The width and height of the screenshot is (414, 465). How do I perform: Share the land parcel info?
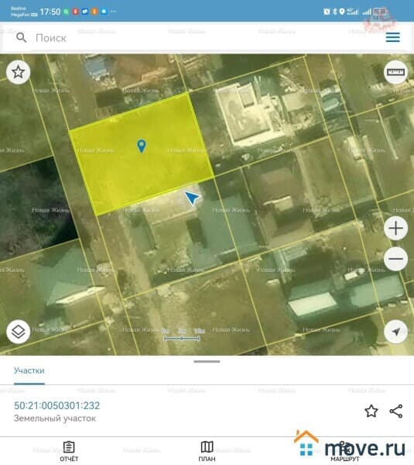[x=396, y=411]
